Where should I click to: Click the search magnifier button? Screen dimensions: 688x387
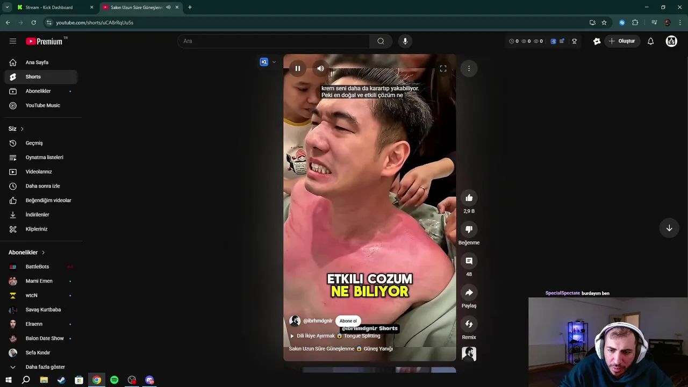[381, 41]
